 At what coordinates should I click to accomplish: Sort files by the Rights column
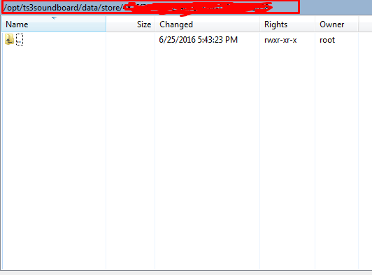287,24
